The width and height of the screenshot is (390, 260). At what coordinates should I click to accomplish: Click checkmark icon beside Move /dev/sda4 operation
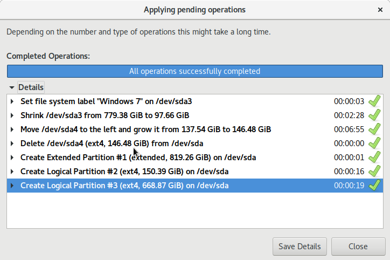click(x=374, y=129)
